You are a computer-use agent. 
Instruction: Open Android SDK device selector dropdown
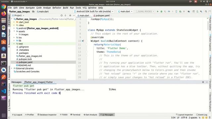point(94,12)
